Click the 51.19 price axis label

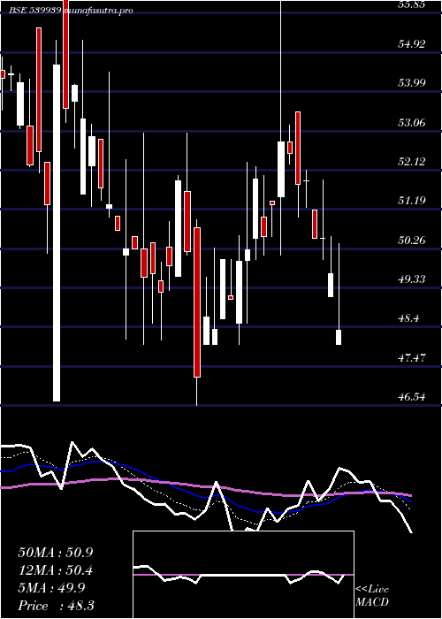(x=411, y=201)
